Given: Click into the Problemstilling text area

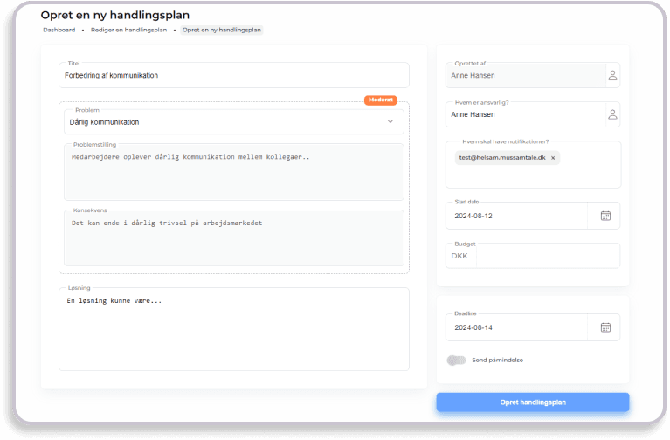Looking at the screenshot, I should pyautogui.click(x=233, y=173).
